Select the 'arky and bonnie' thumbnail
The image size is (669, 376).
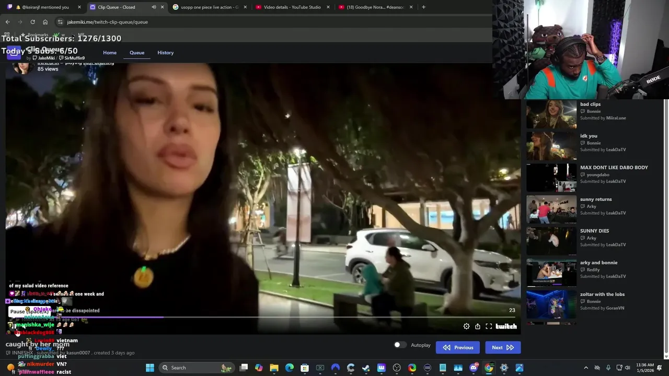(x=551, y=273)
